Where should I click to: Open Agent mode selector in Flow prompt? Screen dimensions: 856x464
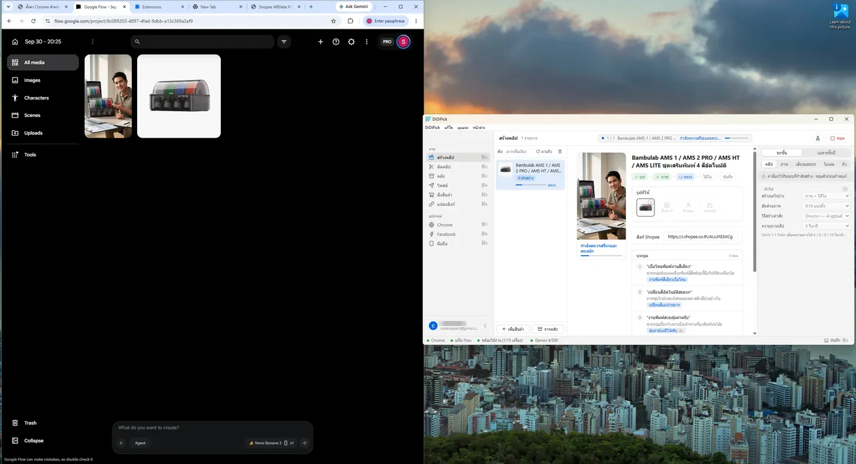click(x=140, y=443)
